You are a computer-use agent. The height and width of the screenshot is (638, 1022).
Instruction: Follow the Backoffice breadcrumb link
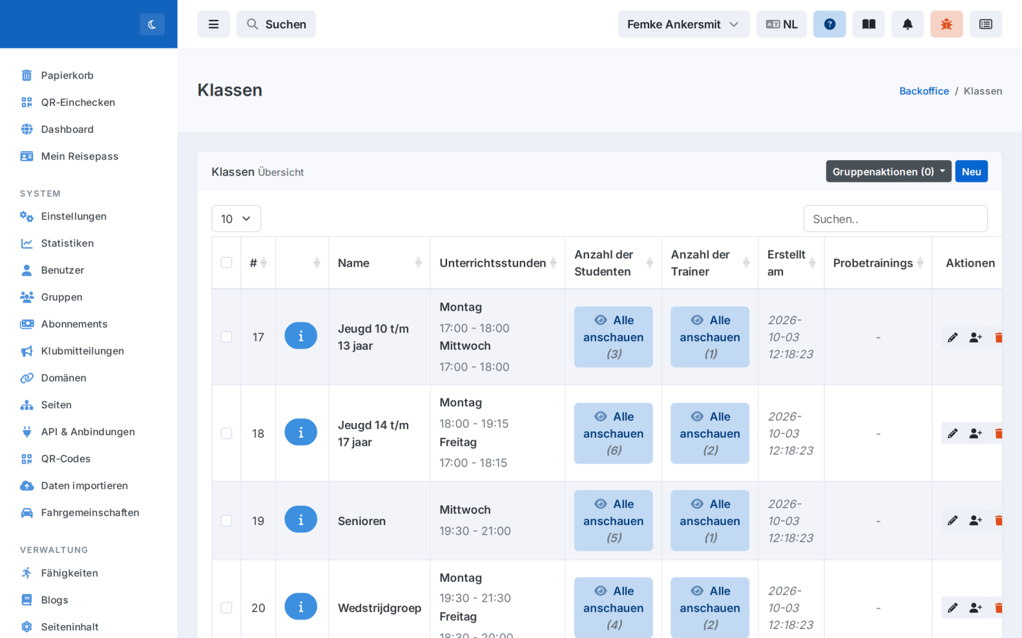tap(924, 91)
